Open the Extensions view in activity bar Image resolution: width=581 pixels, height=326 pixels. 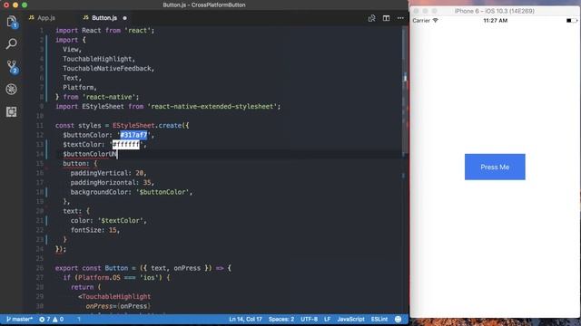[x=12, y=111]
